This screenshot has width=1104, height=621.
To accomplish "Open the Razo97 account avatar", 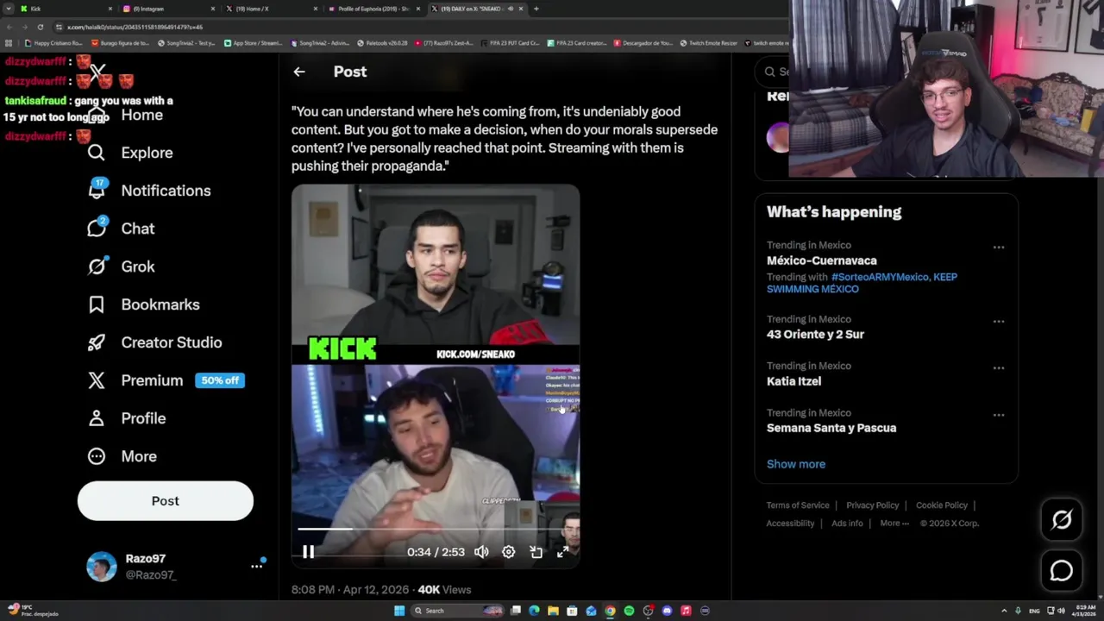I will (x=102, y=566).
